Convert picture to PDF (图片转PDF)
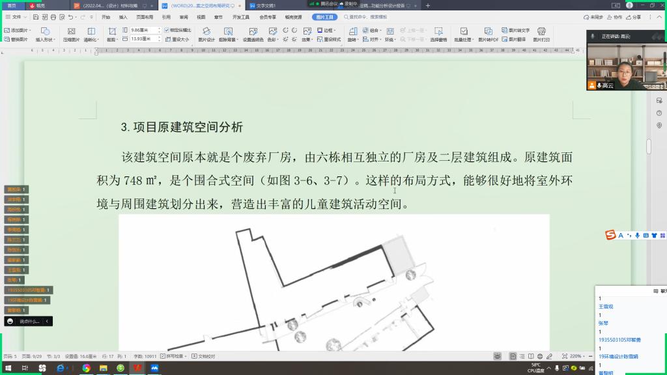 tap(488, 35)
